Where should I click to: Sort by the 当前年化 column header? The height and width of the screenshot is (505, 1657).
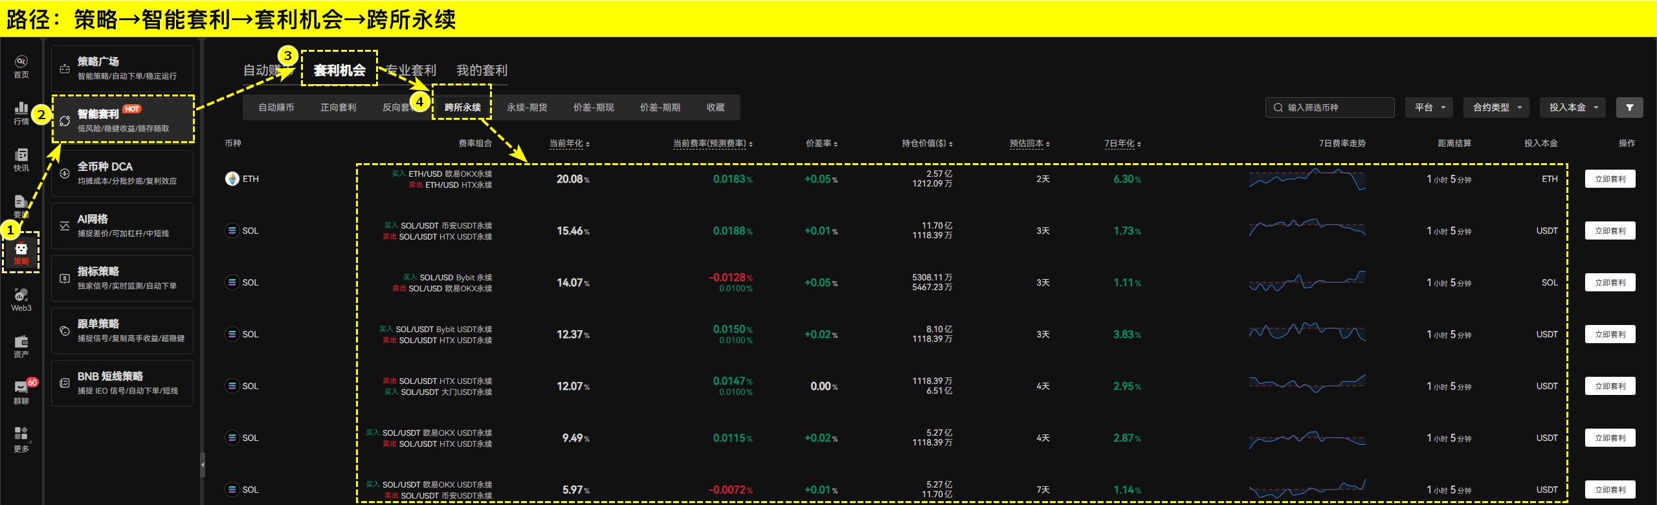[x=570, y=144]
